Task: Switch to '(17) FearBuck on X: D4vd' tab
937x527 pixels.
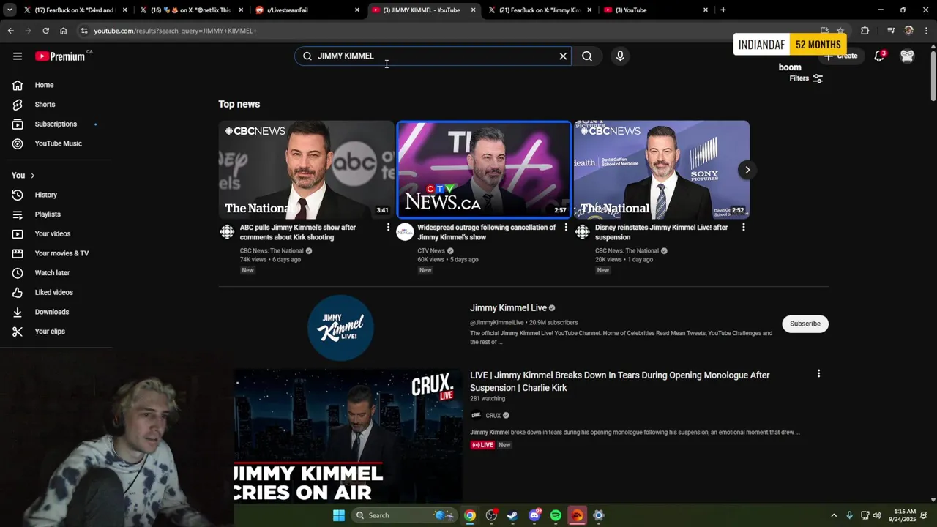Action: [x=75, y=10]
